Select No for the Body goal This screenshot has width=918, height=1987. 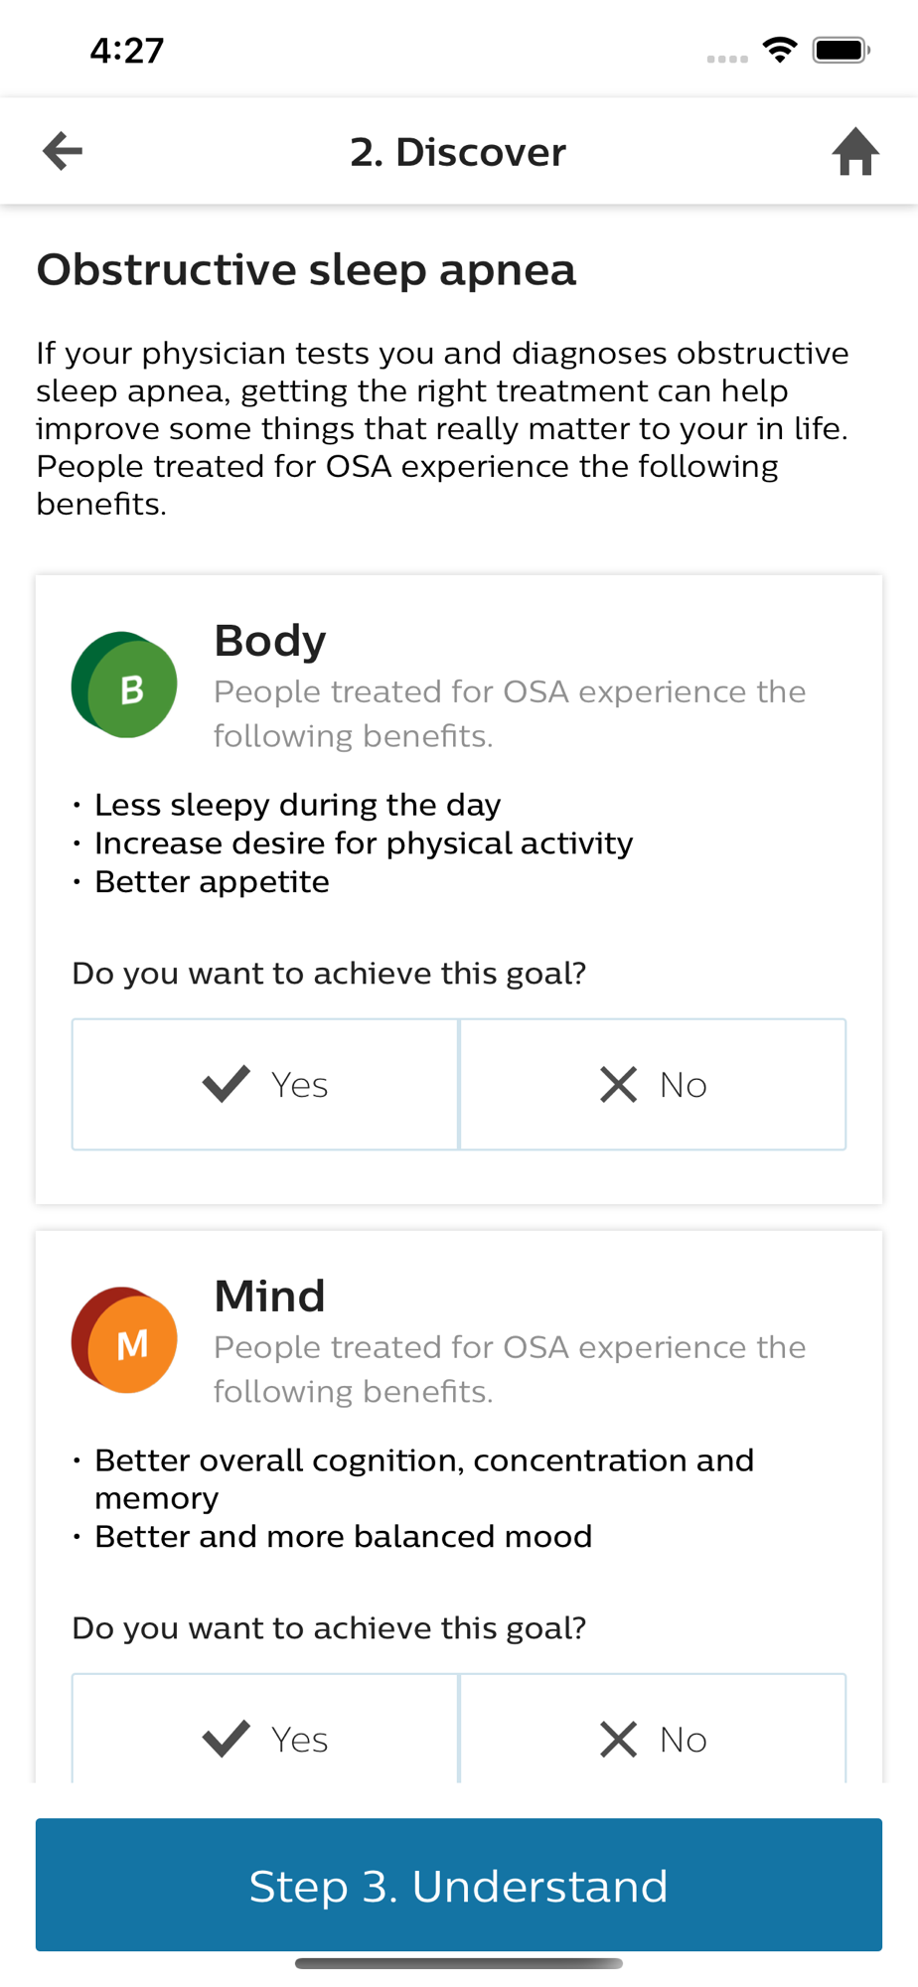[653, 1084]
